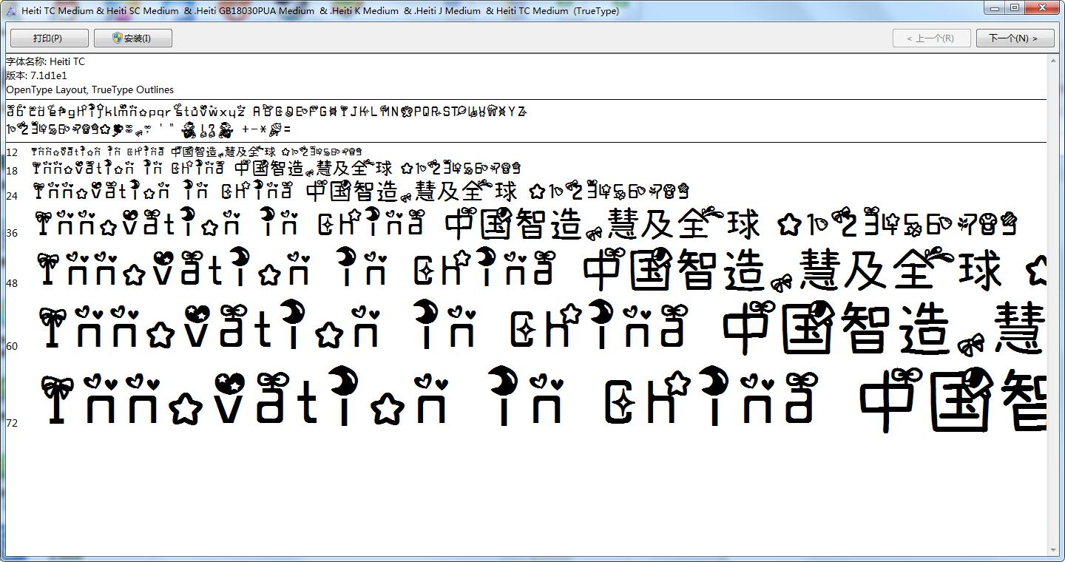Click the greyed 上一个(R) previous button

point(931,38)
